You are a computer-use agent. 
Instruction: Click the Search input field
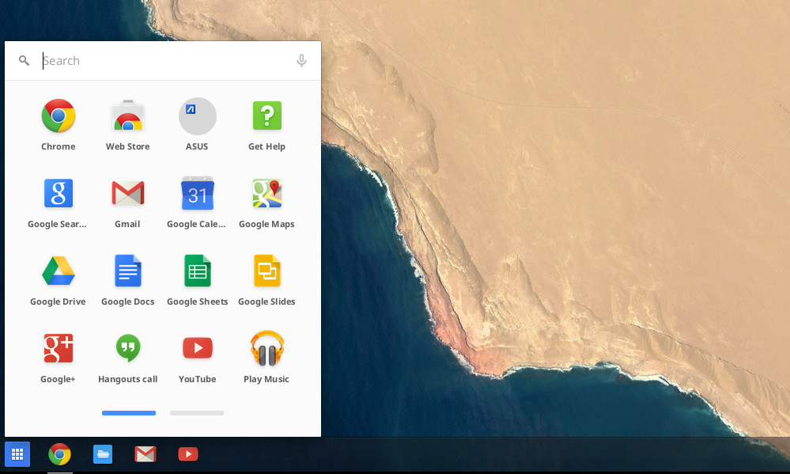[162, 61]
